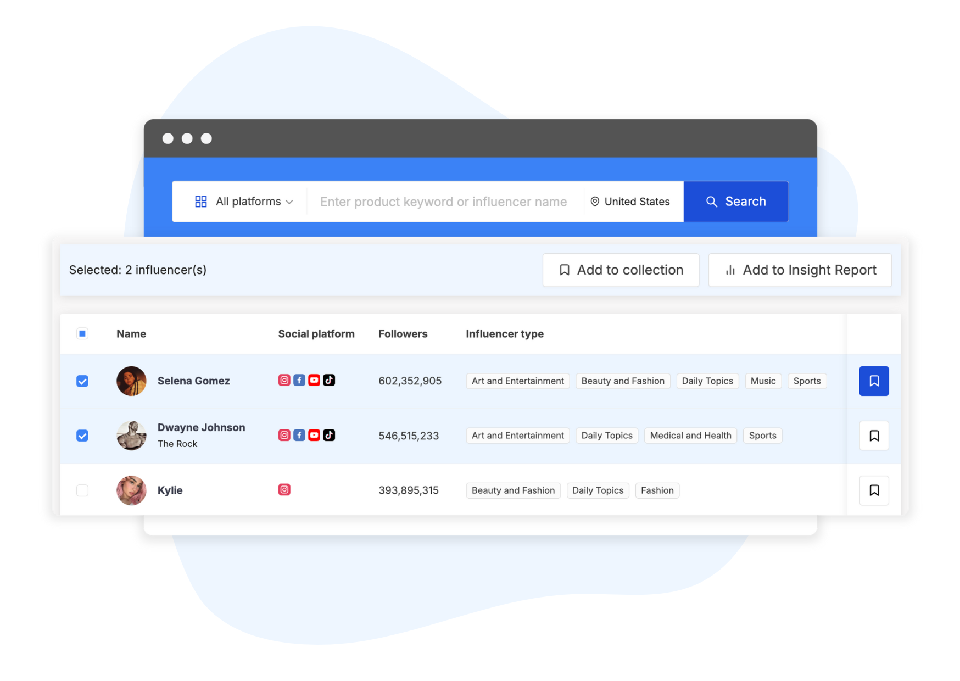
Task: Open Selena Gomez's TikTok icon
Action: (x=329, y=380)
